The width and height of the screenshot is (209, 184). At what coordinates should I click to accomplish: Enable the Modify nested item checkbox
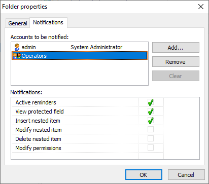coord(151,129)
